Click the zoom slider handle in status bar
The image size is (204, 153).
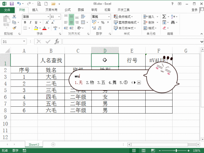point(176,151)
